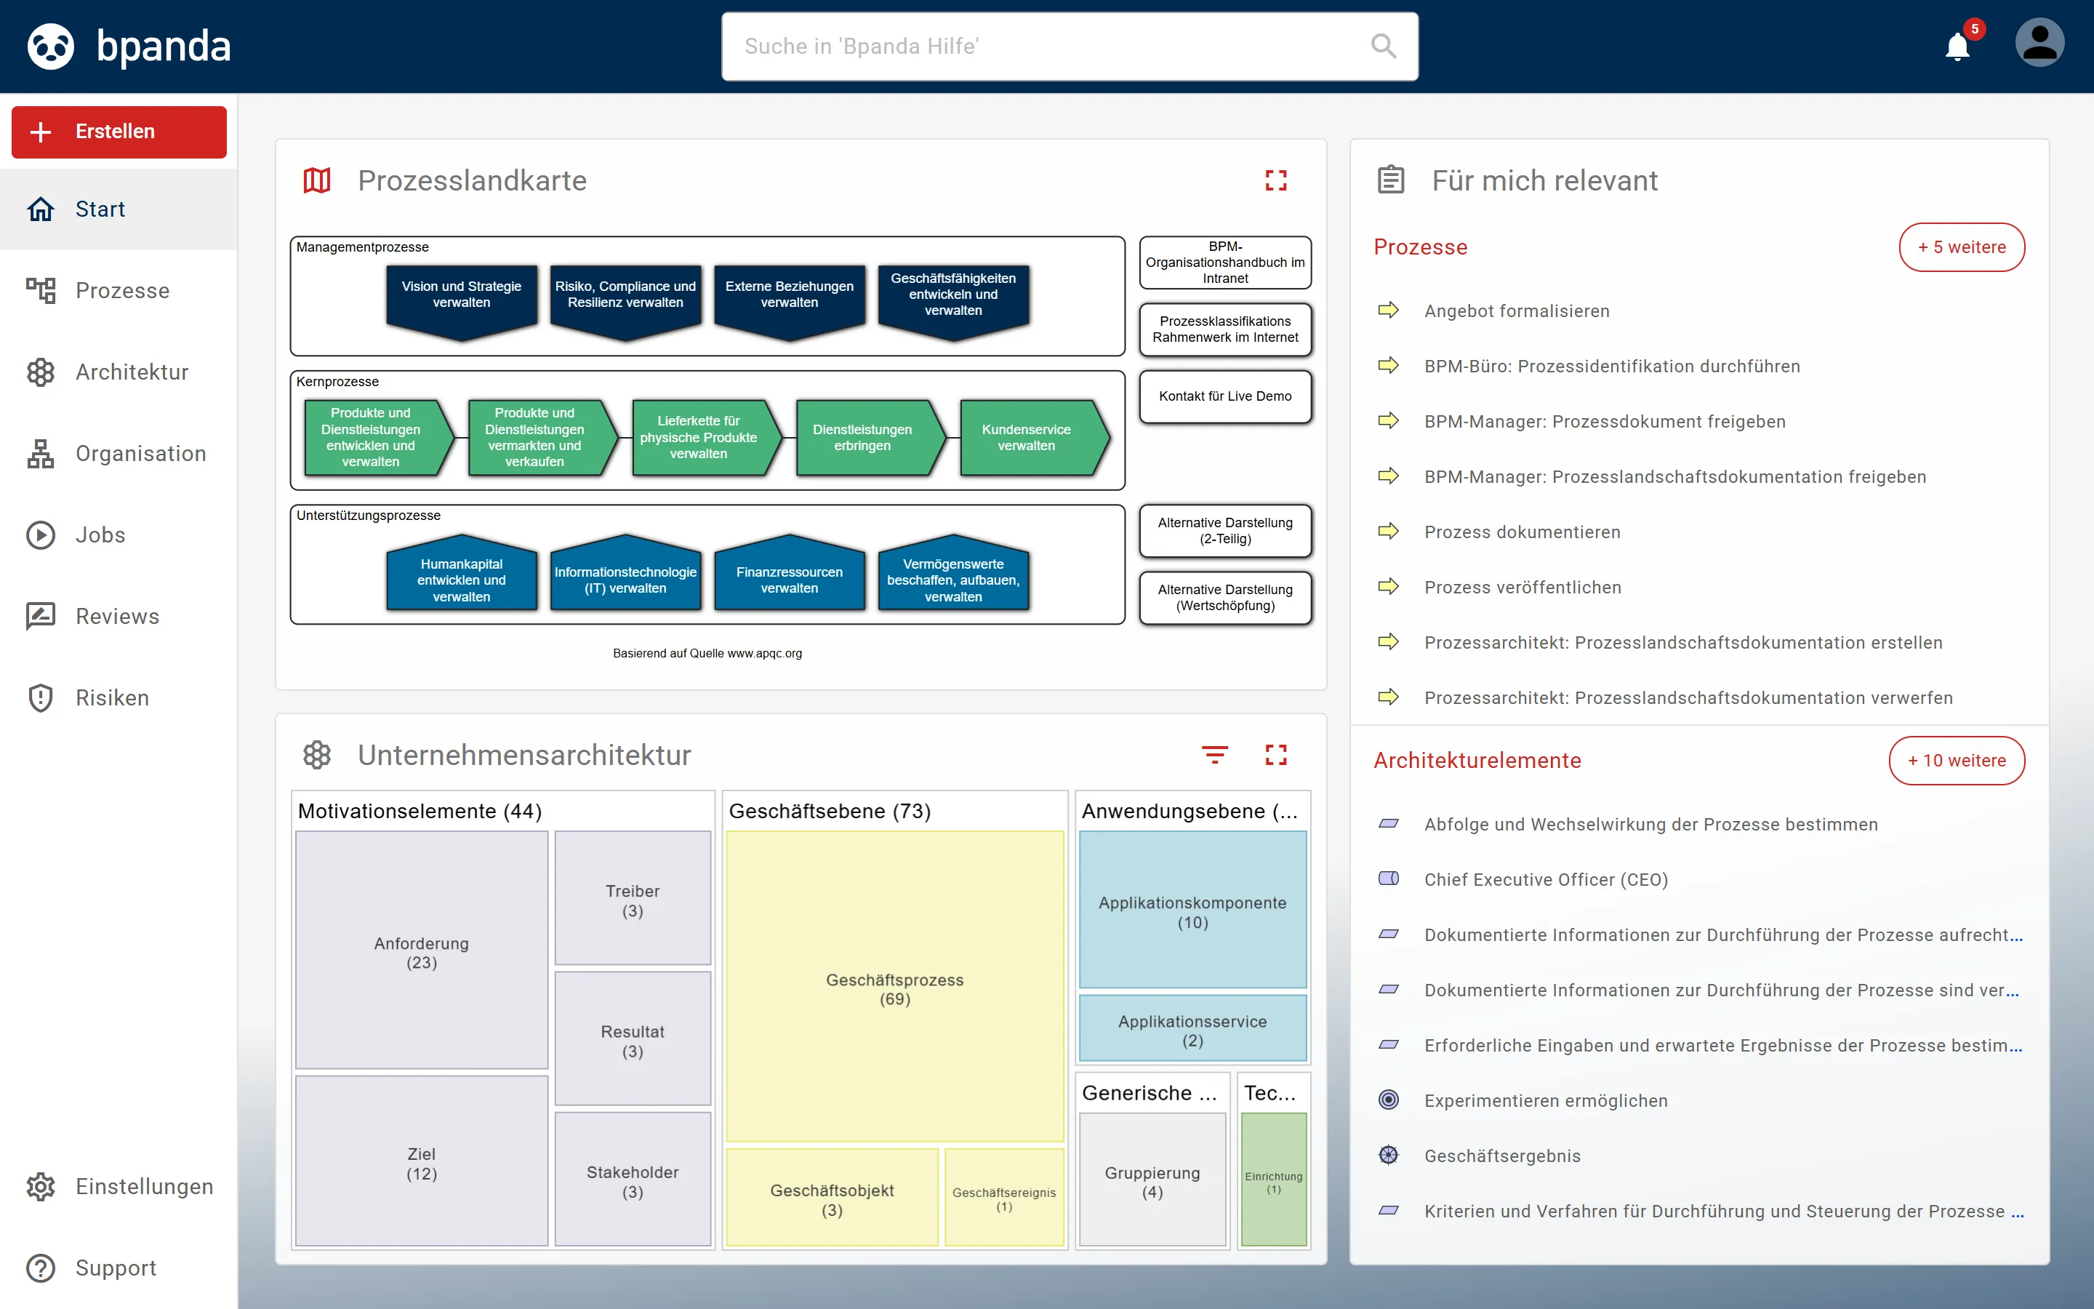Click the Prozesslandkarte map icon

[x=317, y=180]
